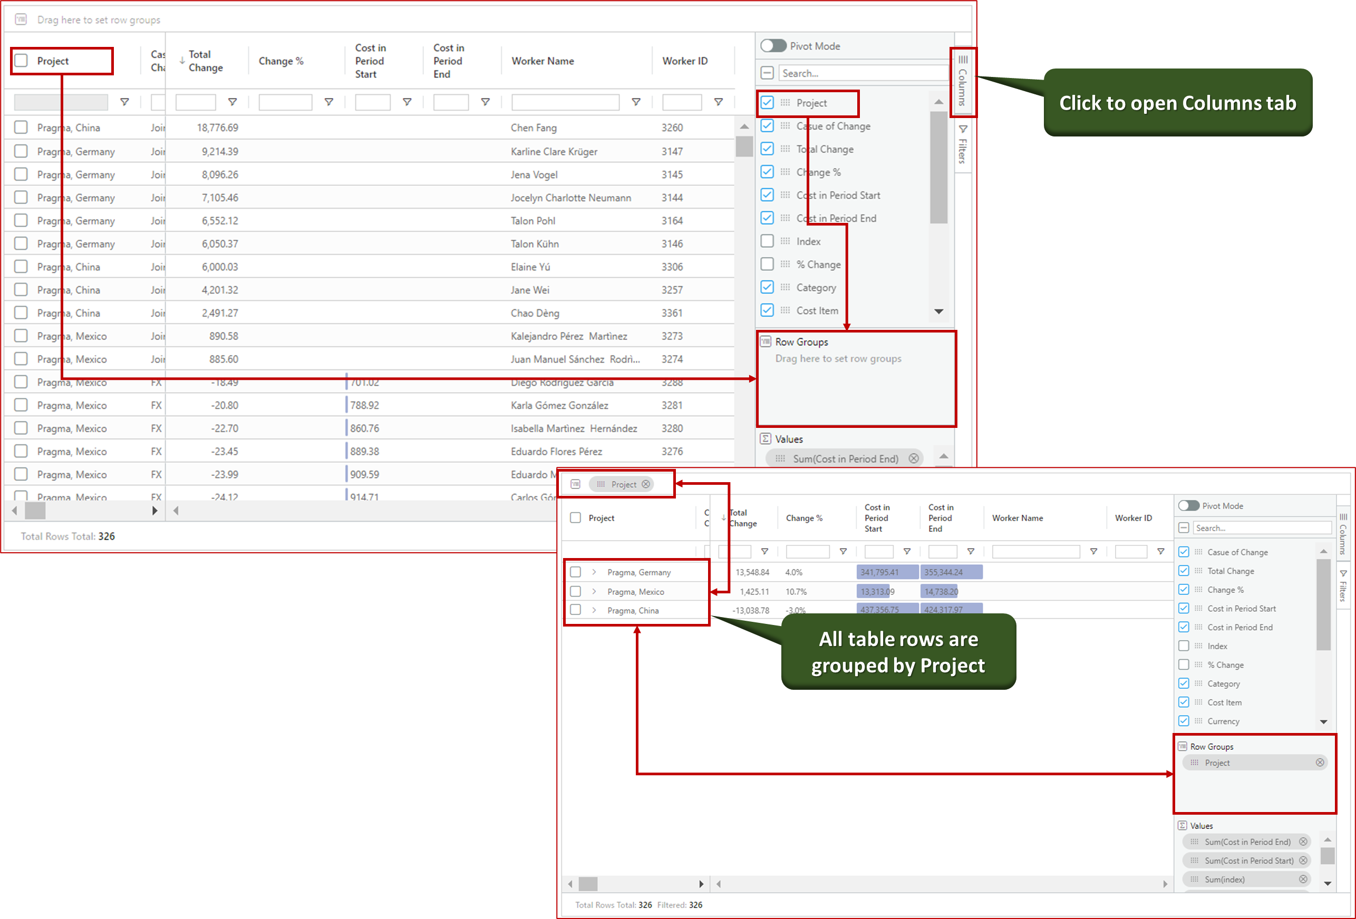Click upper grid horizontal scrollbar thumb

[35, 511]
